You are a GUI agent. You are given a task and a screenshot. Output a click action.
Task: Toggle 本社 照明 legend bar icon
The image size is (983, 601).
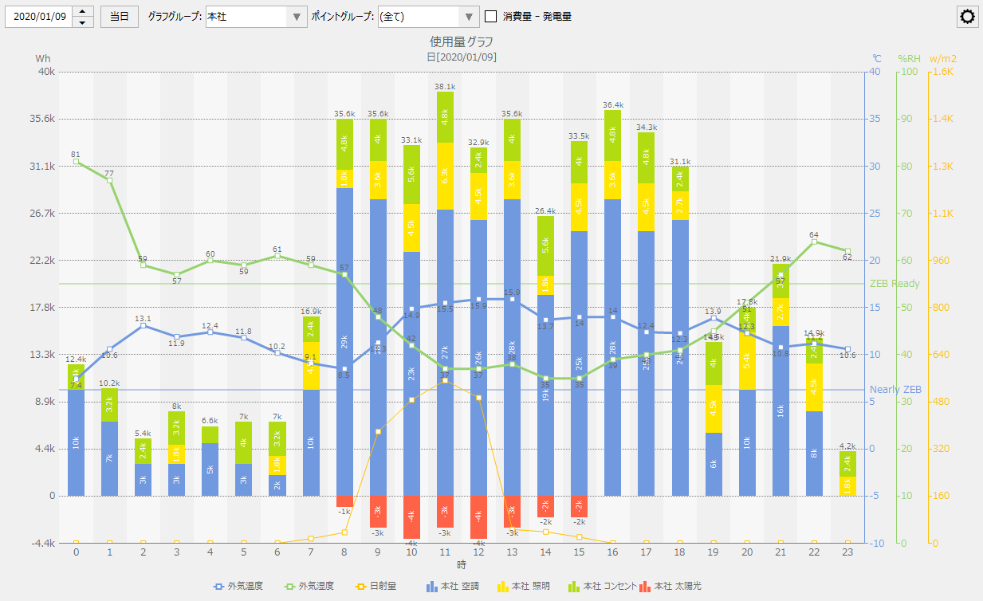(x=502, y=587)
